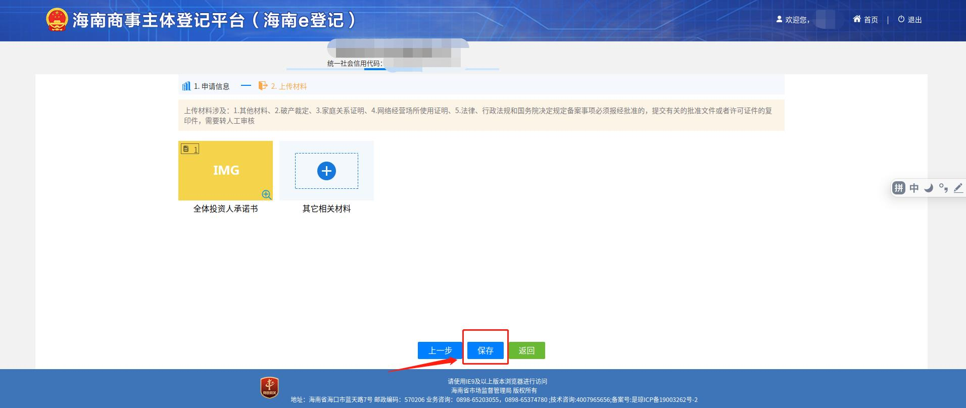Click the home icon next to 首页
This screenshot has width=966, height=408.
click(x=857, y=19)
